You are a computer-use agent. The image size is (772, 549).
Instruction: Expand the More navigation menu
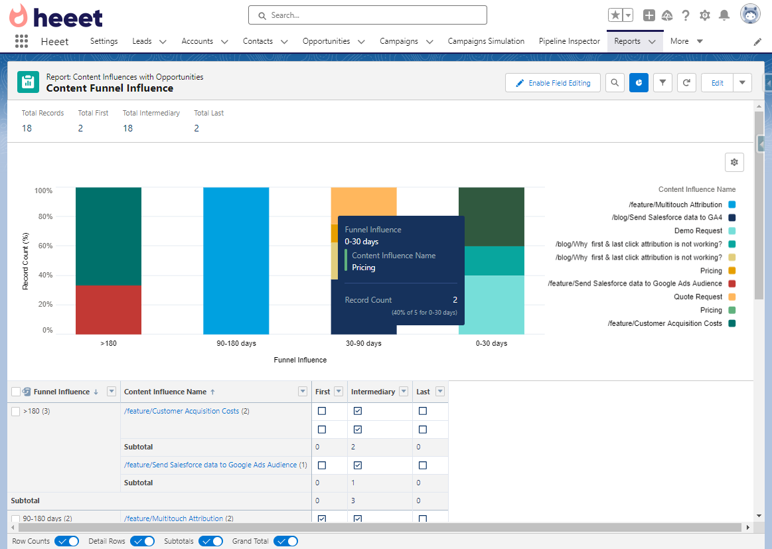[x=686, y=41]
